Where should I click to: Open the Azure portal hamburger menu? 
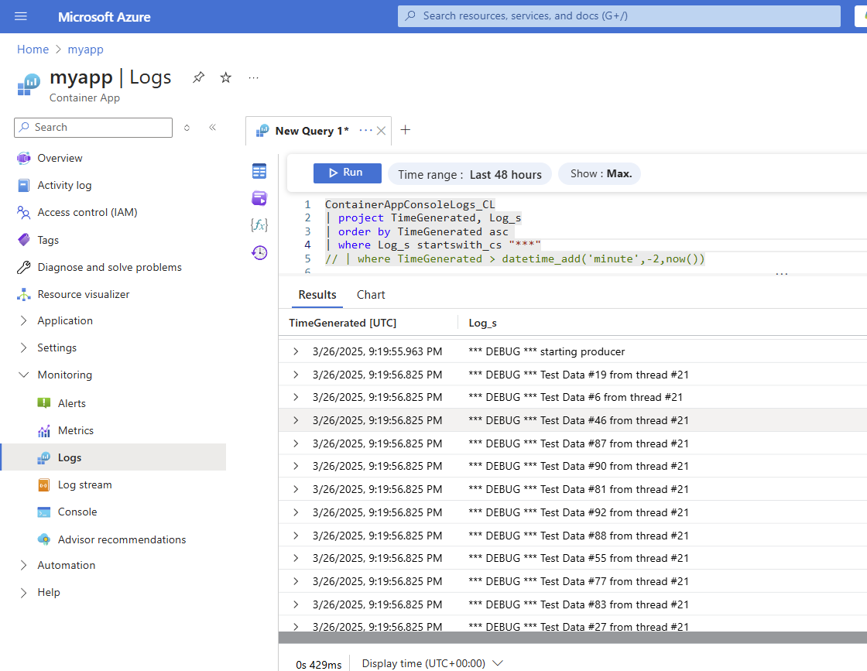point(20,16)
